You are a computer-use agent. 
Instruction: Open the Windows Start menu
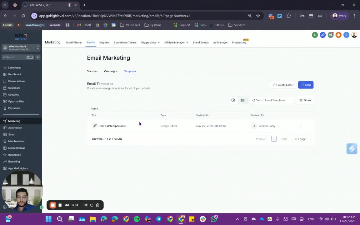pyautogui.click(x=48, y=219)
